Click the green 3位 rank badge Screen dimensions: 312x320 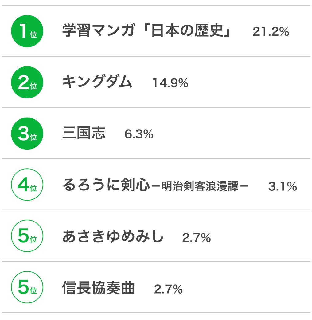27,134
